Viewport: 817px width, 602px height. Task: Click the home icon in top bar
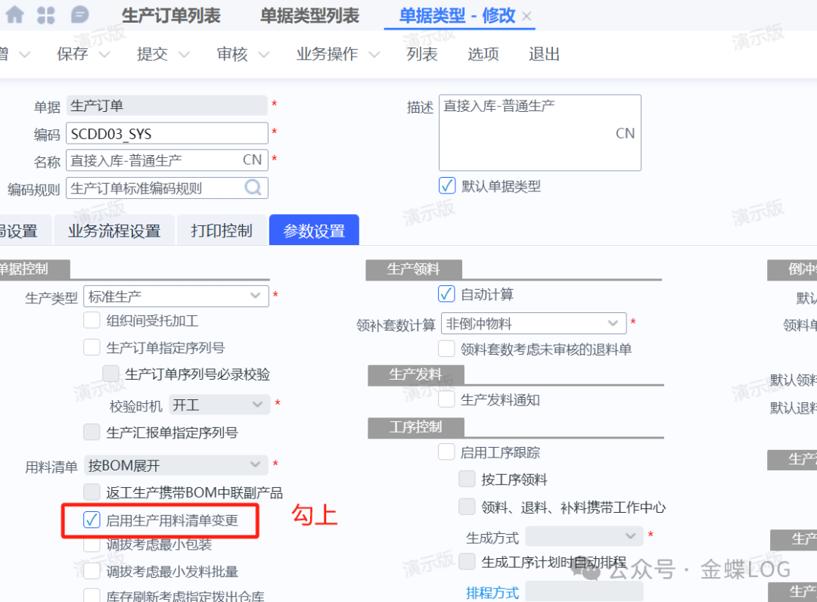14,14
